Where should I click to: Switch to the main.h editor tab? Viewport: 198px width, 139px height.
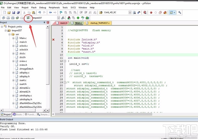click(x=62, y=23)
